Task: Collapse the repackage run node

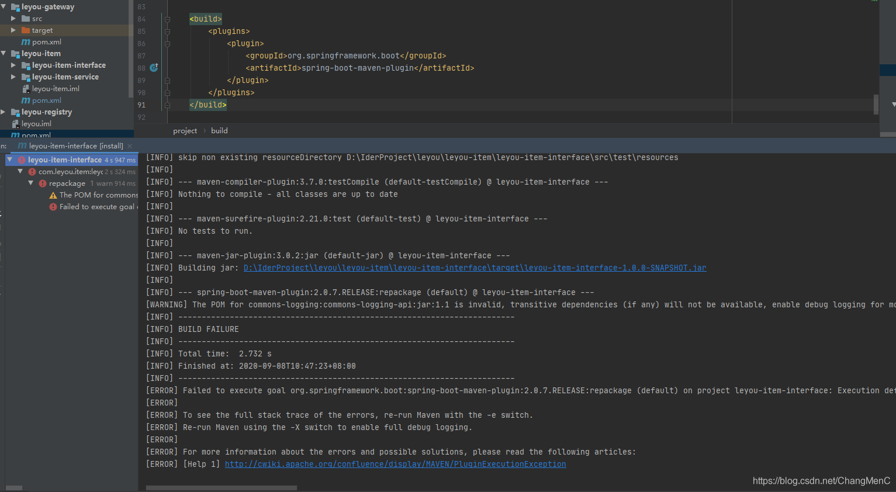Action: click(31, 183)
